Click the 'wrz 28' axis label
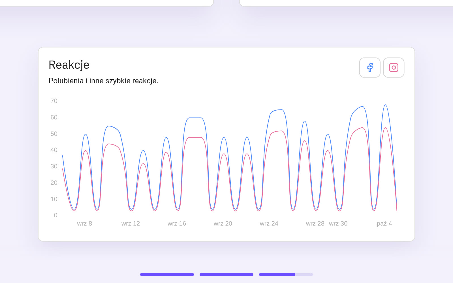This screenshot has height=283, width=453. (x=315, y=224)
